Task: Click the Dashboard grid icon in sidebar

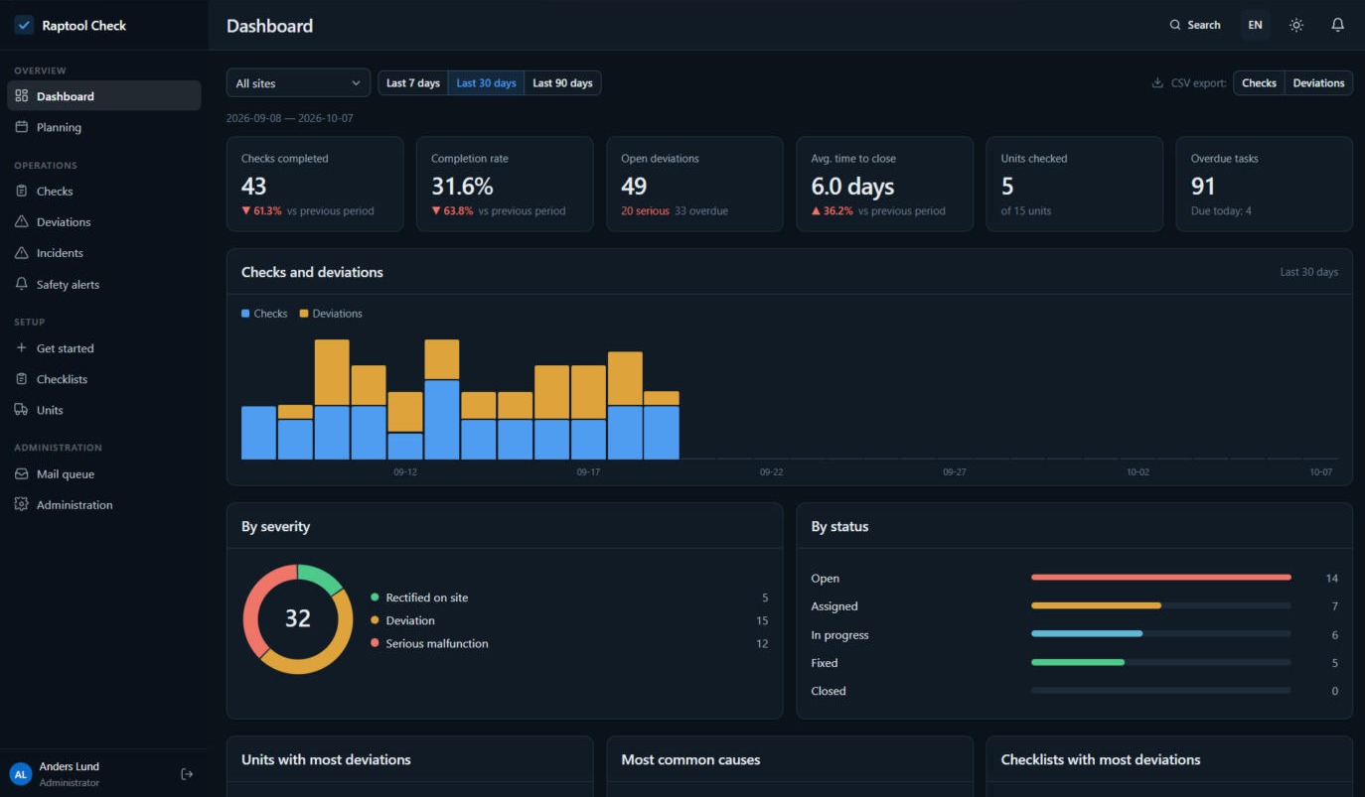Action: coord(22,96)
